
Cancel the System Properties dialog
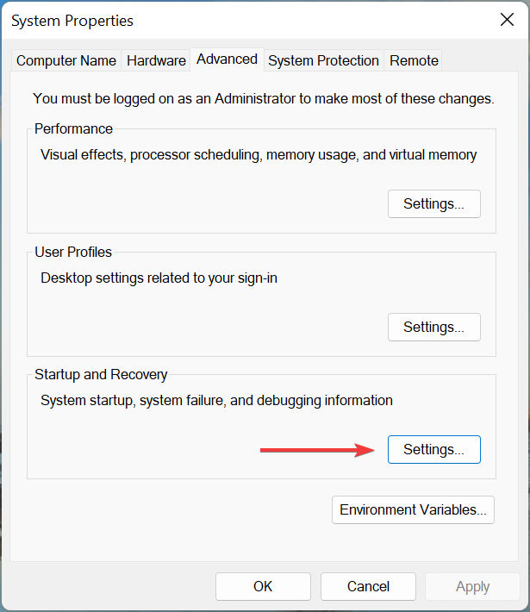click(368, 587)
